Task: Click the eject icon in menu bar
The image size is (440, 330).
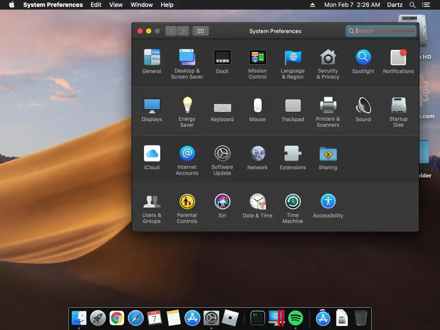Action: point(313,5)
